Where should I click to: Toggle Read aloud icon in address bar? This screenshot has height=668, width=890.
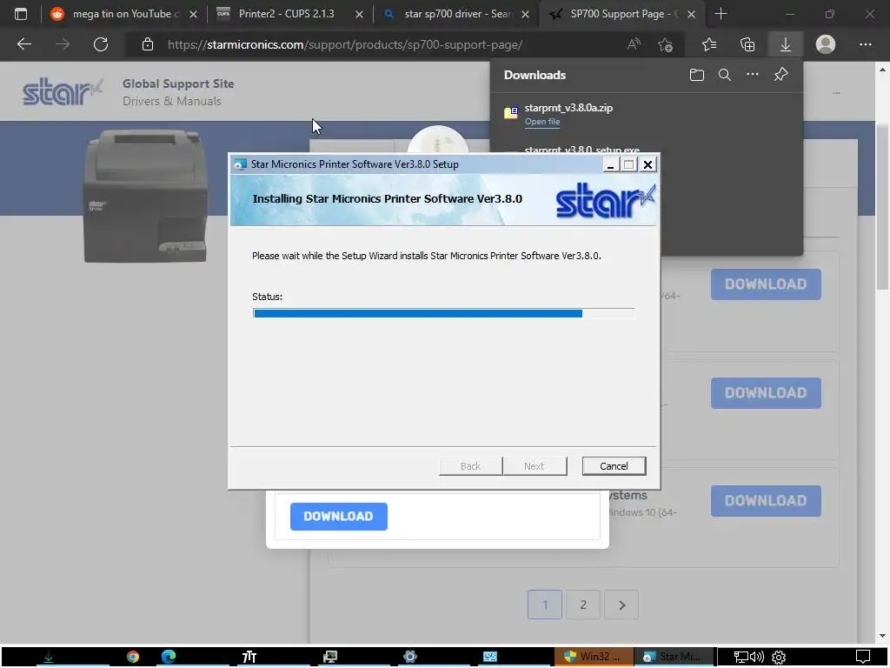point(634,44)
